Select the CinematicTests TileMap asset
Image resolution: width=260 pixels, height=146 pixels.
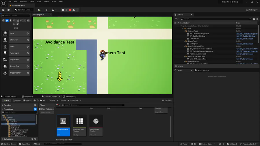(x=80, y=126)
